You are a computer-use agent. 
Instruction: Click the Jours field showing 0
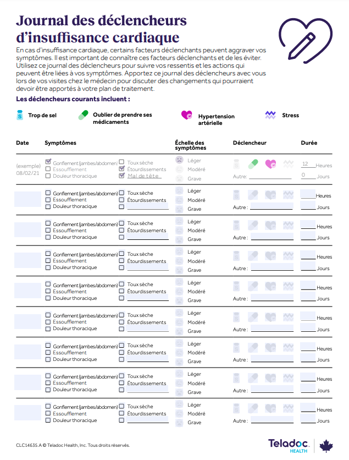tap(307, 176)
